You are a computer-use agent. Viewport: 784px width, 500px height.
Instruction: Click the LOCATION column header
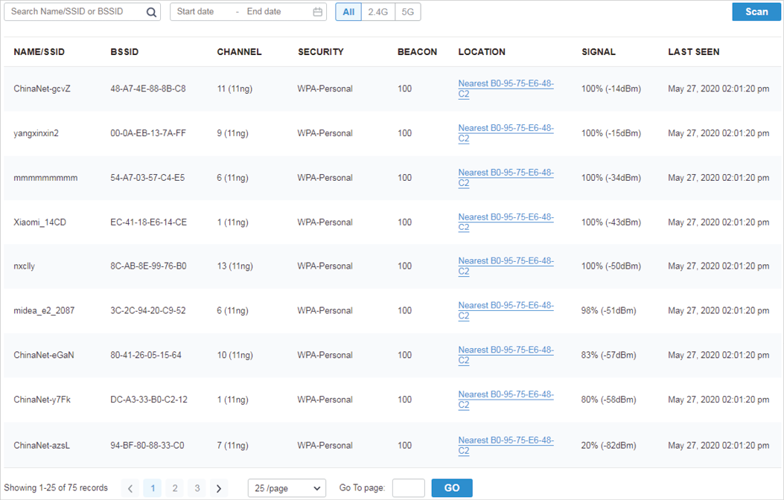pyautogui.click(x=482, y=52)
